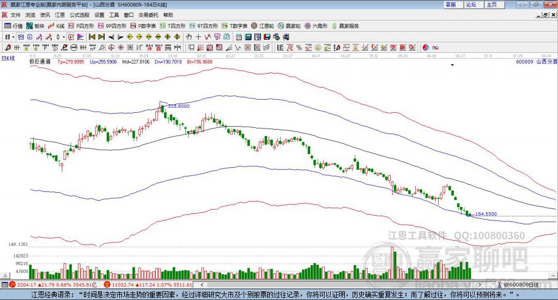Open 赢家服务 with dollar icon

click(345, 26)
